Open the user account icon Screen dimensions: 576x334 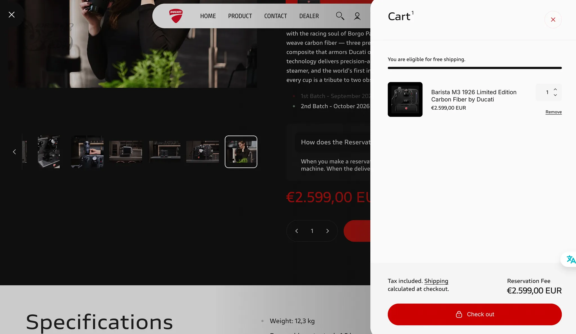[x=357, y=16]
